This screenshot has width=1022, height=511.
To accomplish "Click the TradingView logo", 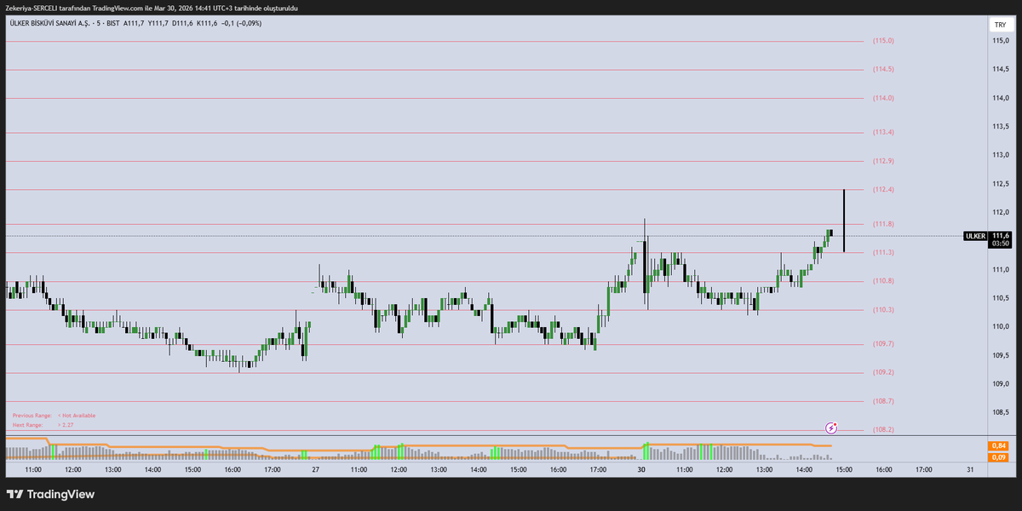I will 50,494.
